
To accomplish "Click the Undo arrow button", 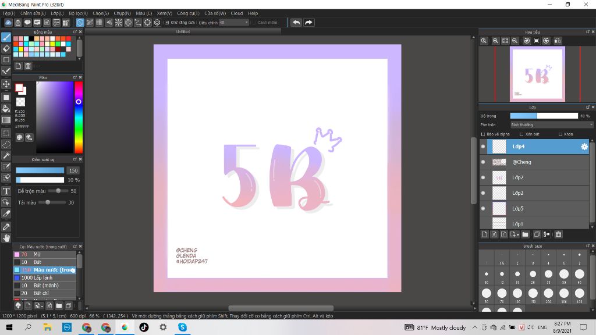I will (x=296, y=23).
